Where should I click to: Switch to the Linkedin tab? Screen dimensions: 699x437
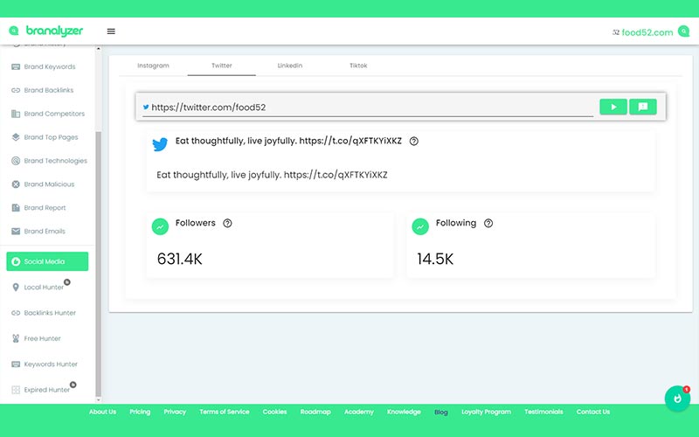point(290,66)
